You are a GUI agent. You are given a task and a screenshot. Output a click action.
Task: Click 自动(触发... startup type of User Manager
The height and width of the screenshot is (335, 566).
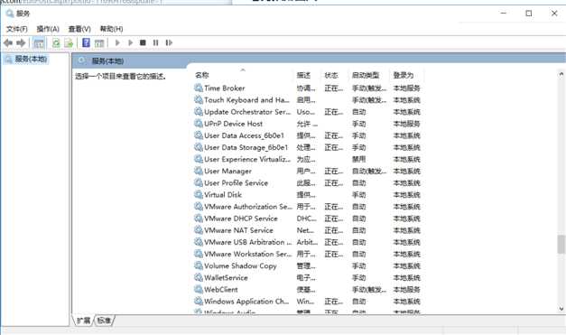click(369, 171)
